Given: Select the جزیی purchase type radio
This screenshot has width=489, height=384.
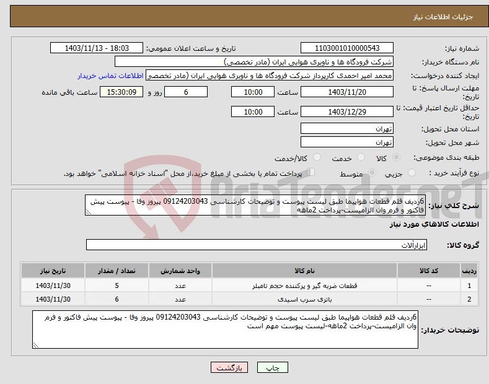Looking at the screenshot, I should pyautogui.click(x=412, y=173).
